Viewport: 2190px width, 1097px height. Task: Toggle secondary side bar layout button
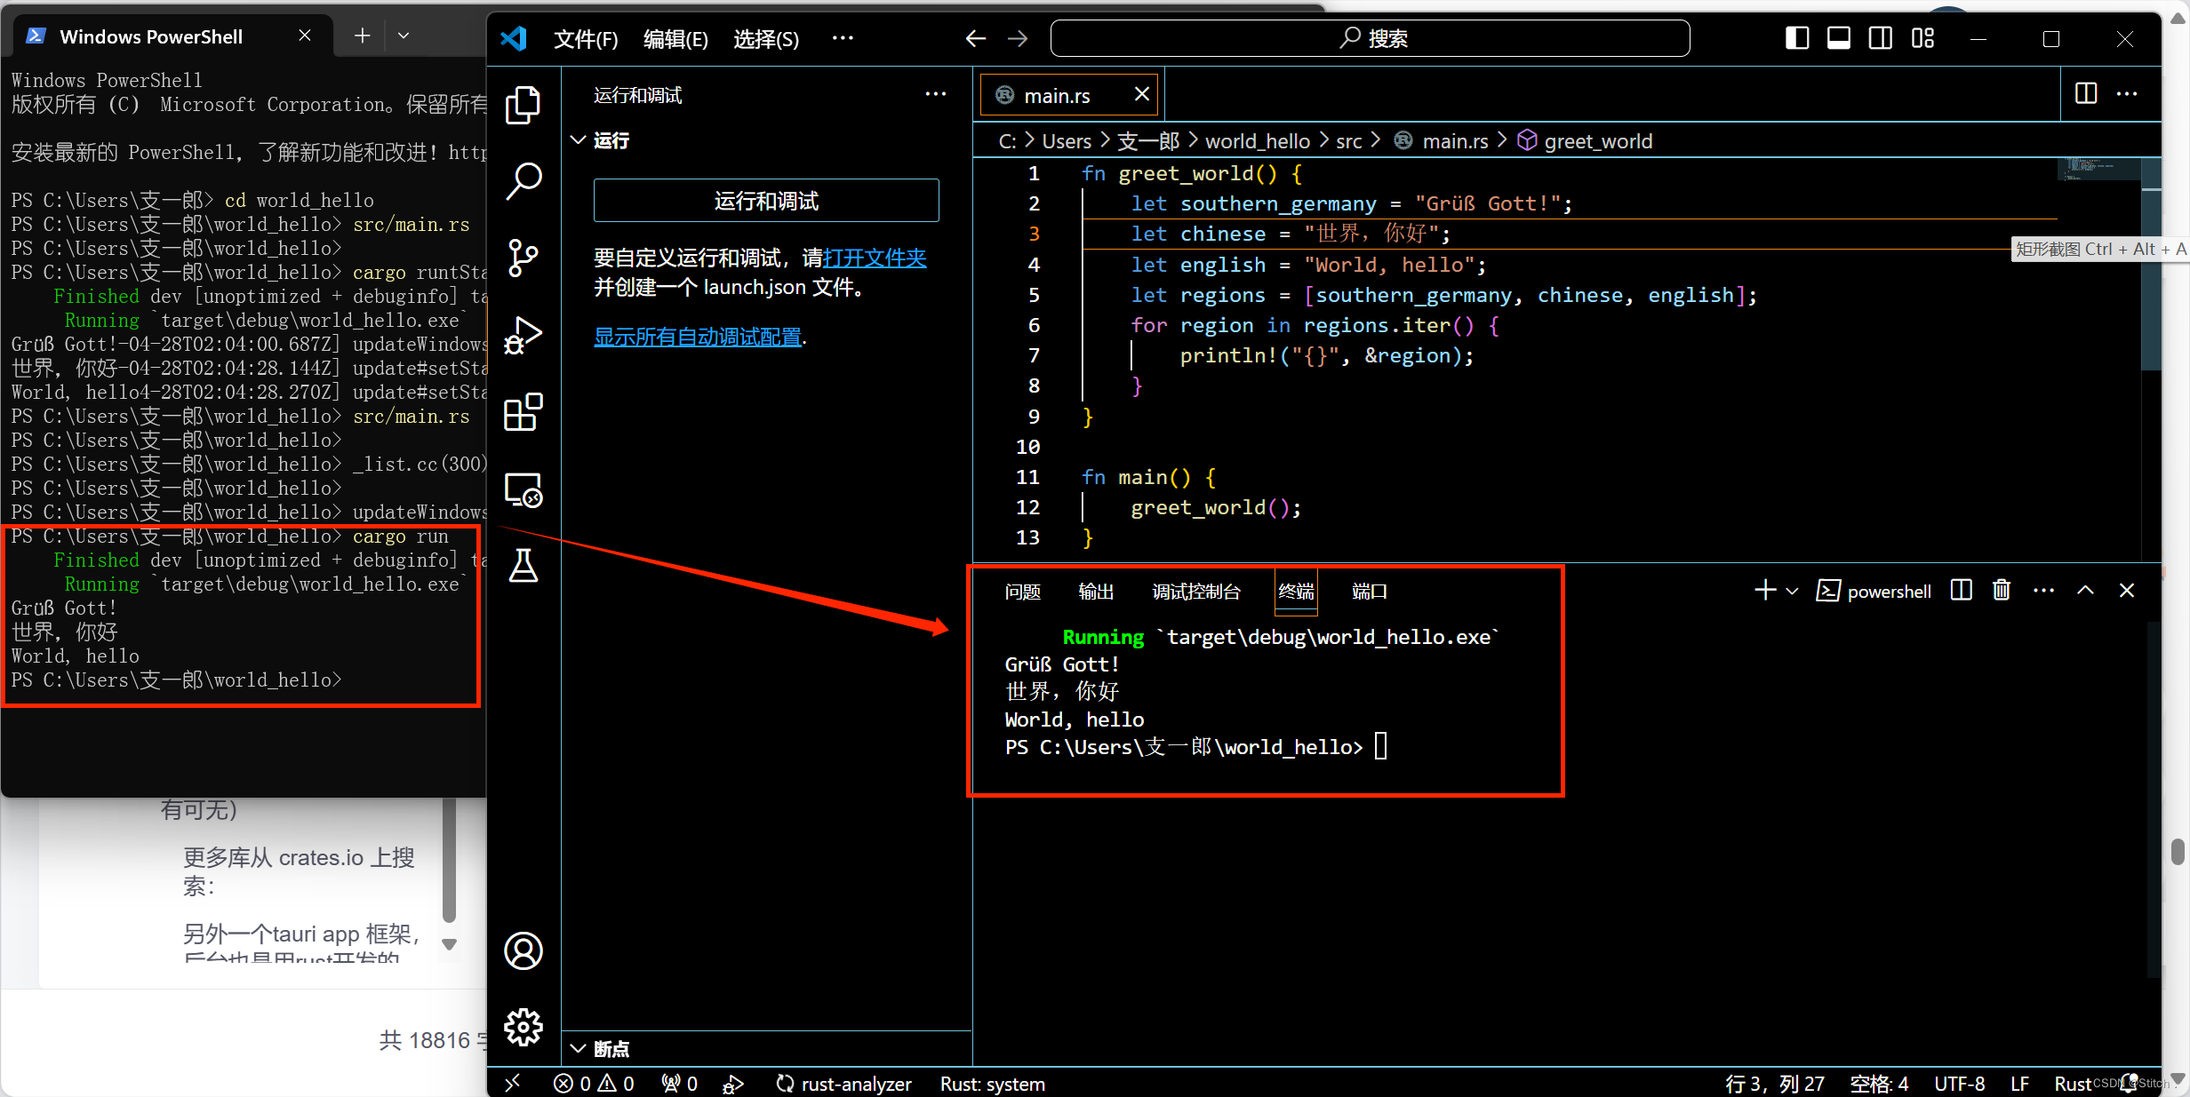tap(1880, 38)
